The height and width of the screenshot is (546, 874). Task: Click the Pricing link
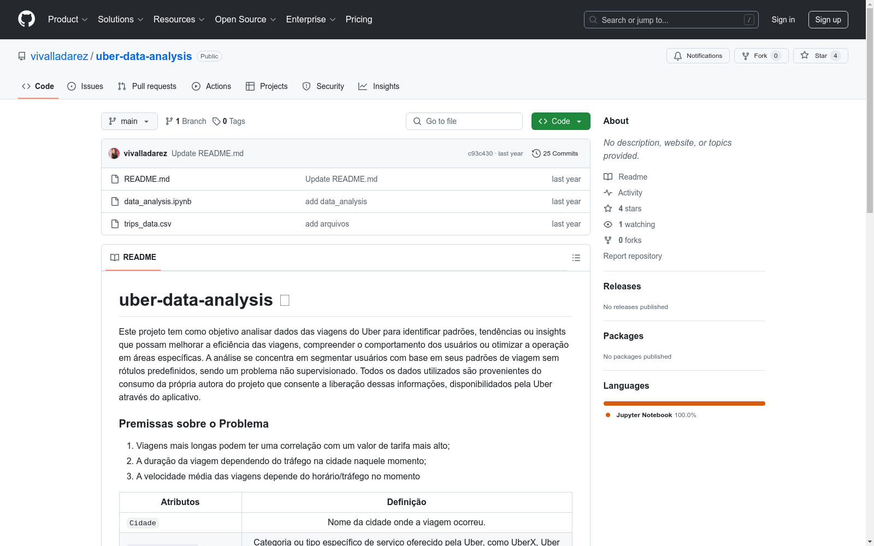[359, 20]
